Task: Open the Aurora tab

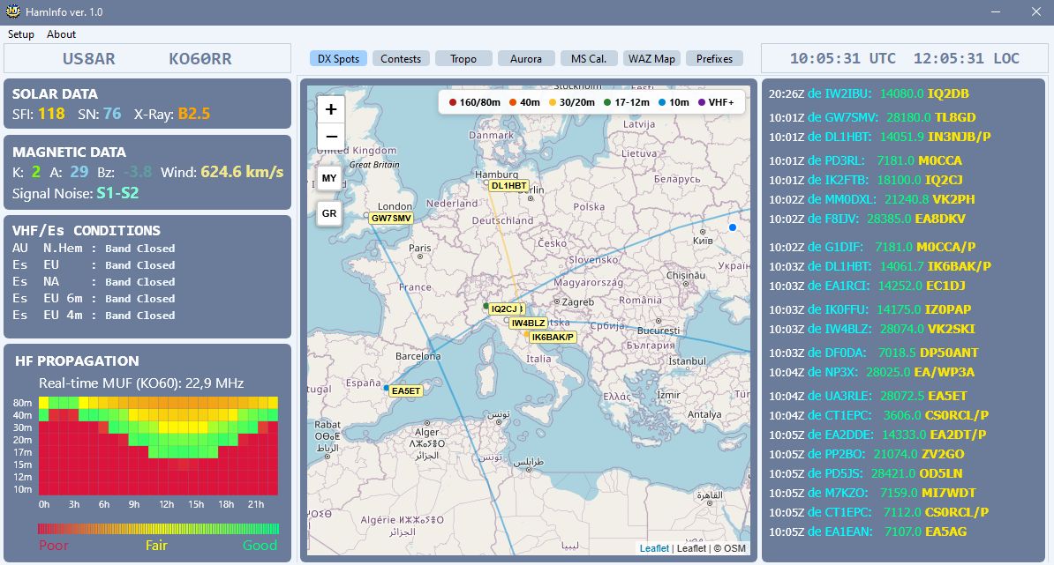Action: (x=526, y=59)
